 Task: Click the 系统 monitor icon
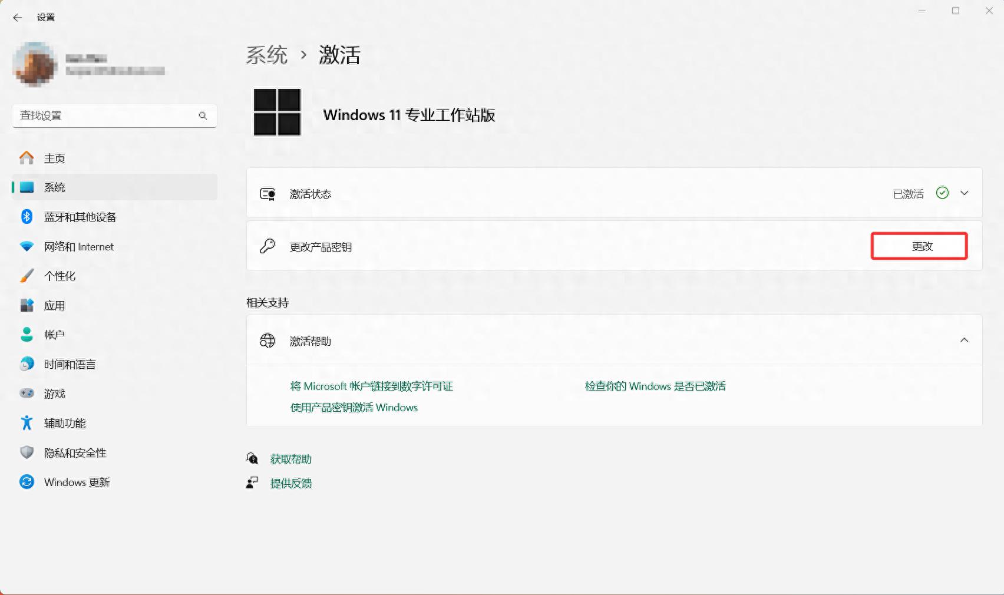click(x=27, y=187)
